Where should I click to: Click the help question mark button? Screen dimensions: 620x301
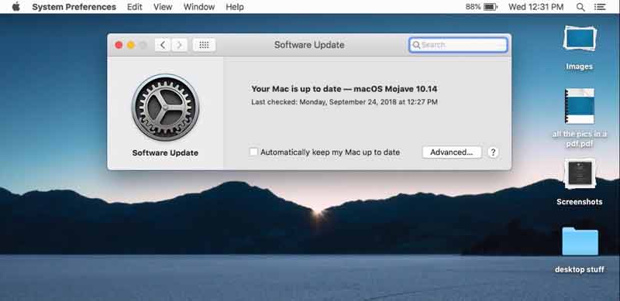[x=493, y=152]
